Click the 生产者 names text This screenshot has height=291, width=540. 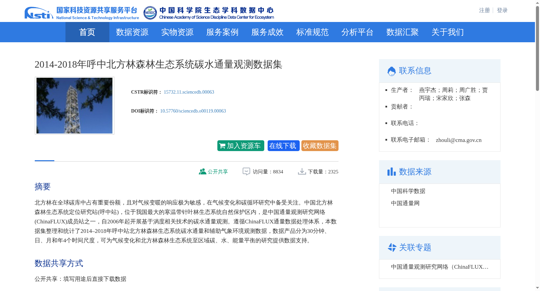[453, 94]
